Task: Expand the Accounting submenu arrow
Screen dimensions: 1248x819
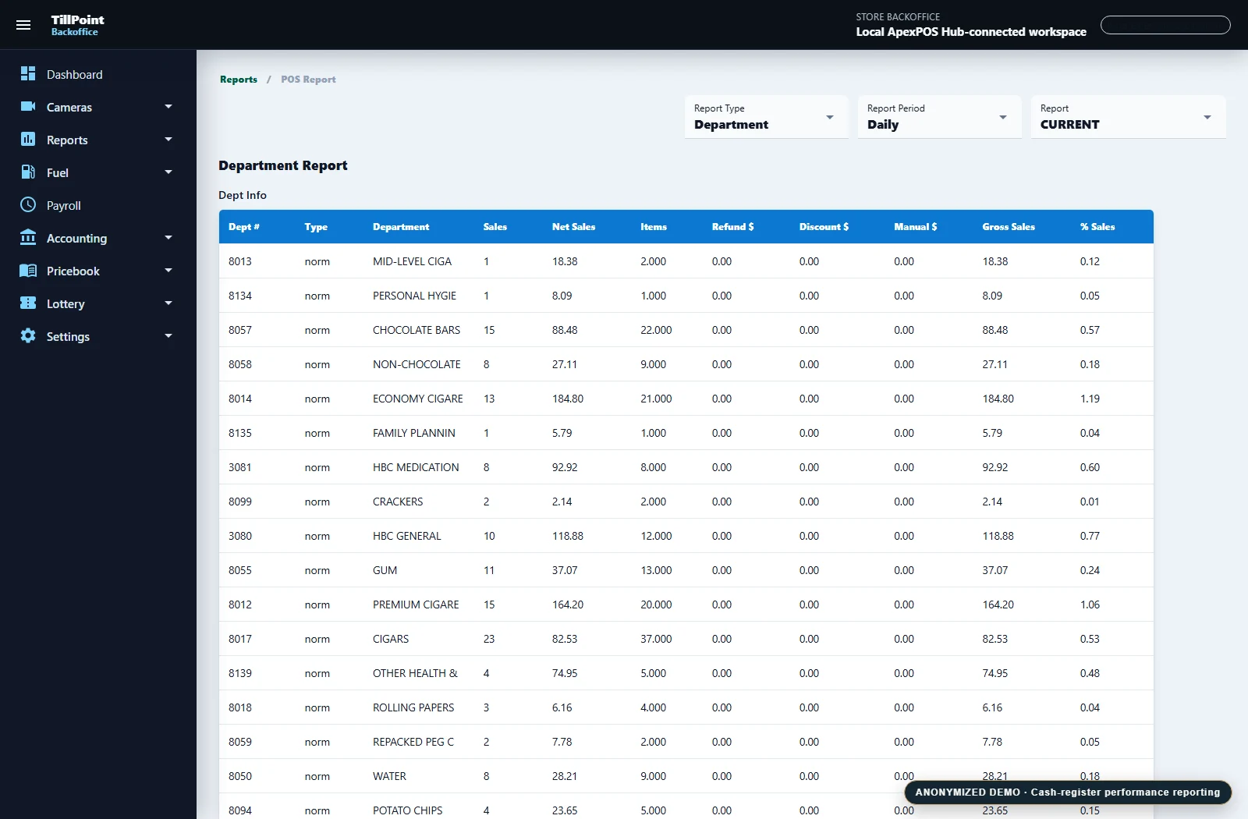Action: (x=168, y=237)
